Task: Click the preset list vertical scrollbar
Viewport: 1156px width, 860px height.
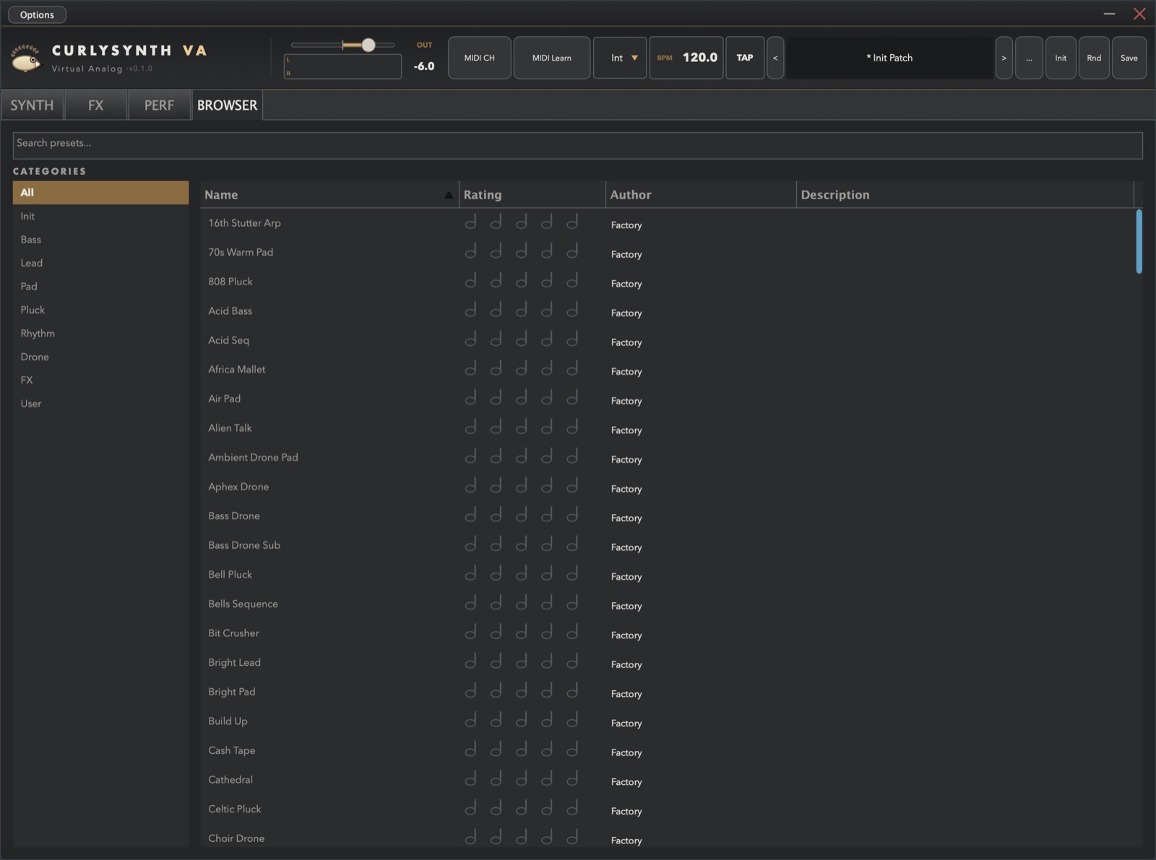Action: (1139, 241)
